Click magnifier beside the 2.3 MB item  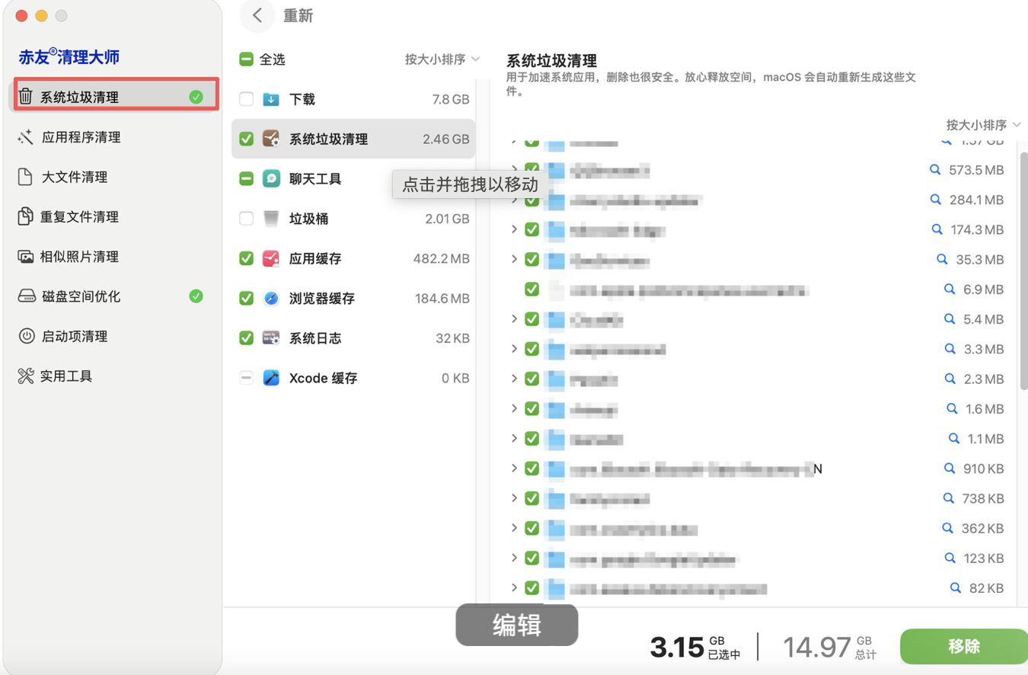coord(950,379)
